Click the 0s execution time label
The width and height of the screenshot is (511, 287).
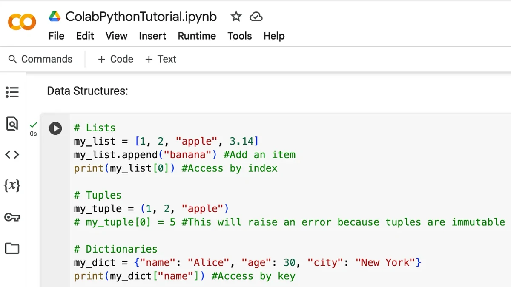pos(33,134)
